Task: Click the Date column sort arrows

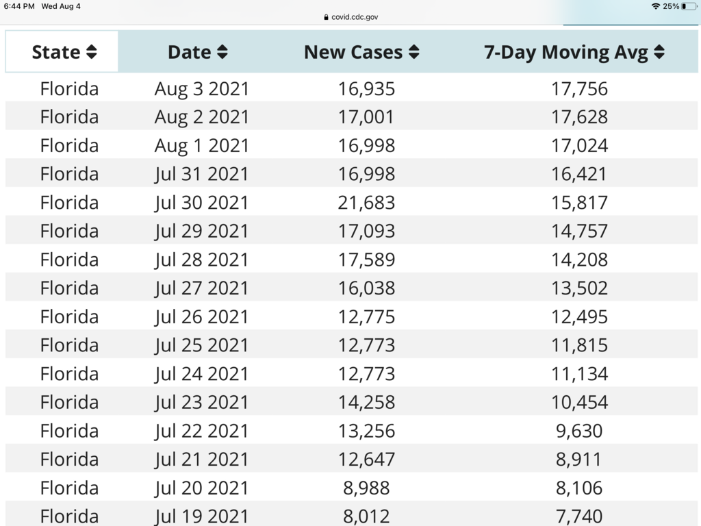Action: click(222, 53)
